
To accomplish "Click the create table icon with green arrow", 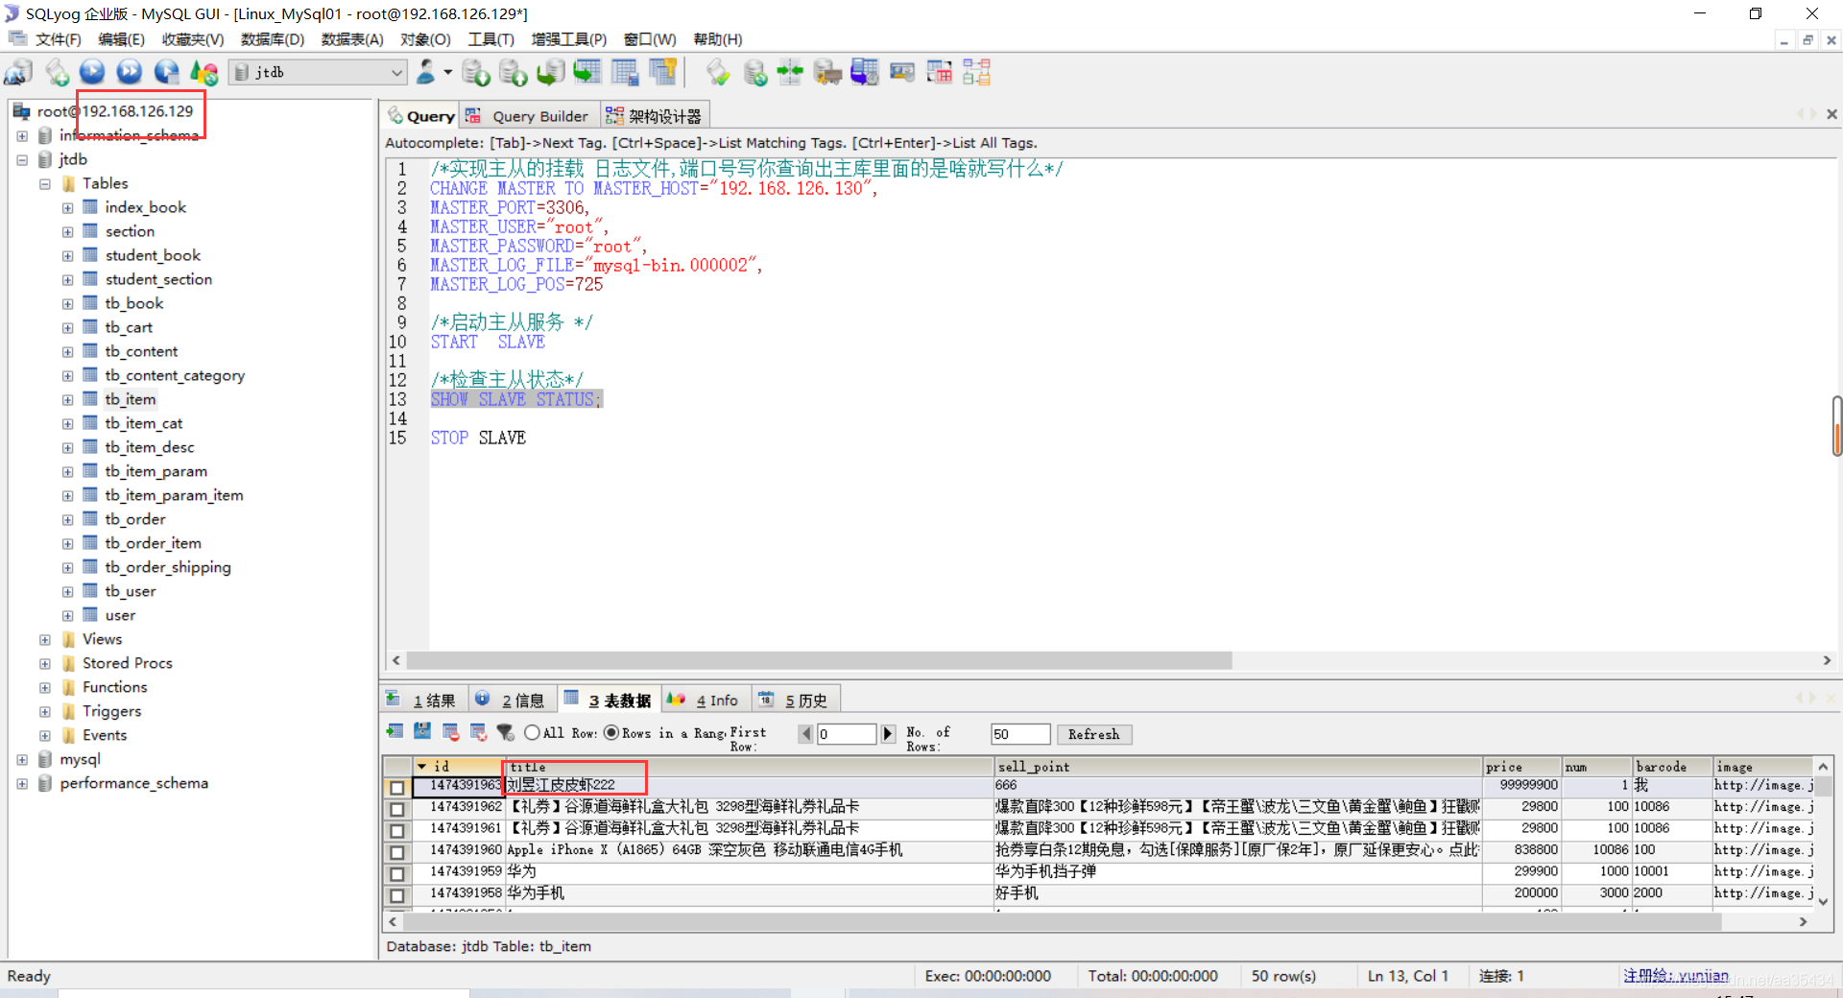I will [587, 72].
